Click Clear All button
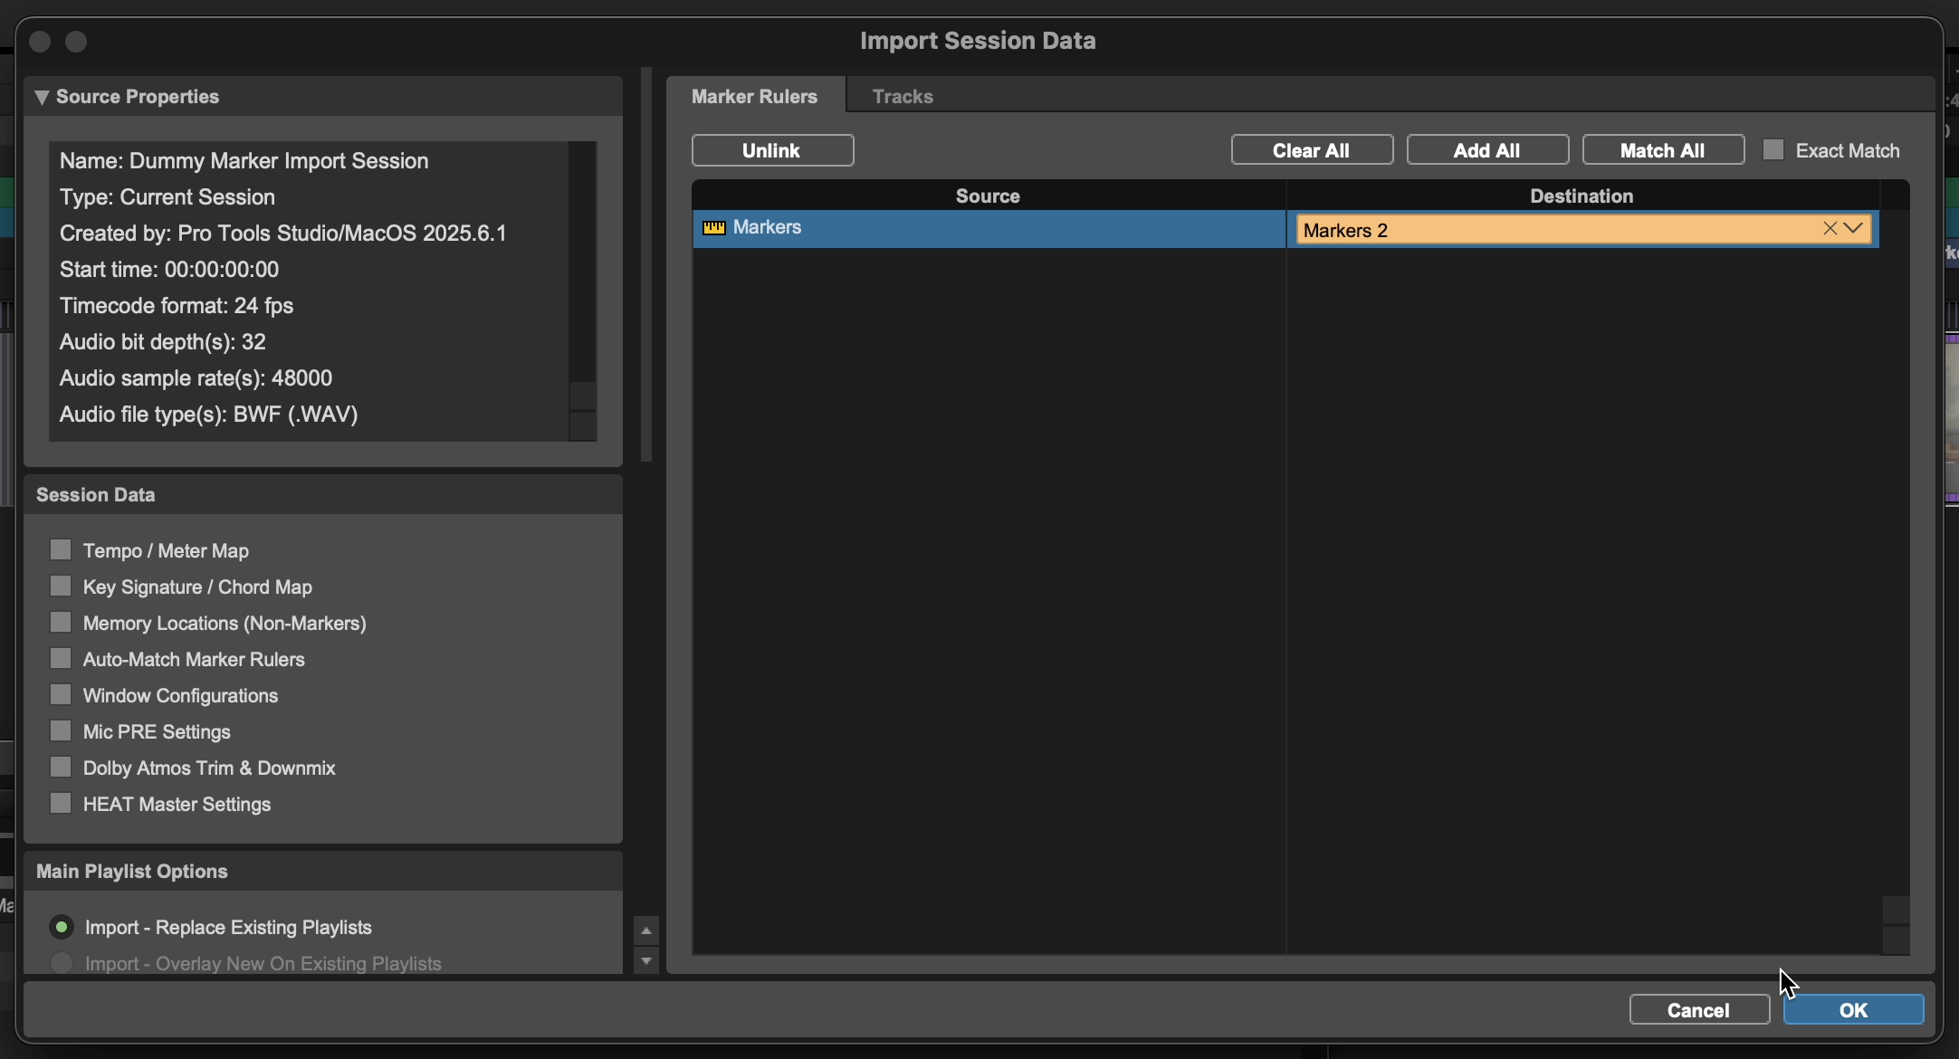This screenshot has height=1059, width=1959. point(1312,150)
